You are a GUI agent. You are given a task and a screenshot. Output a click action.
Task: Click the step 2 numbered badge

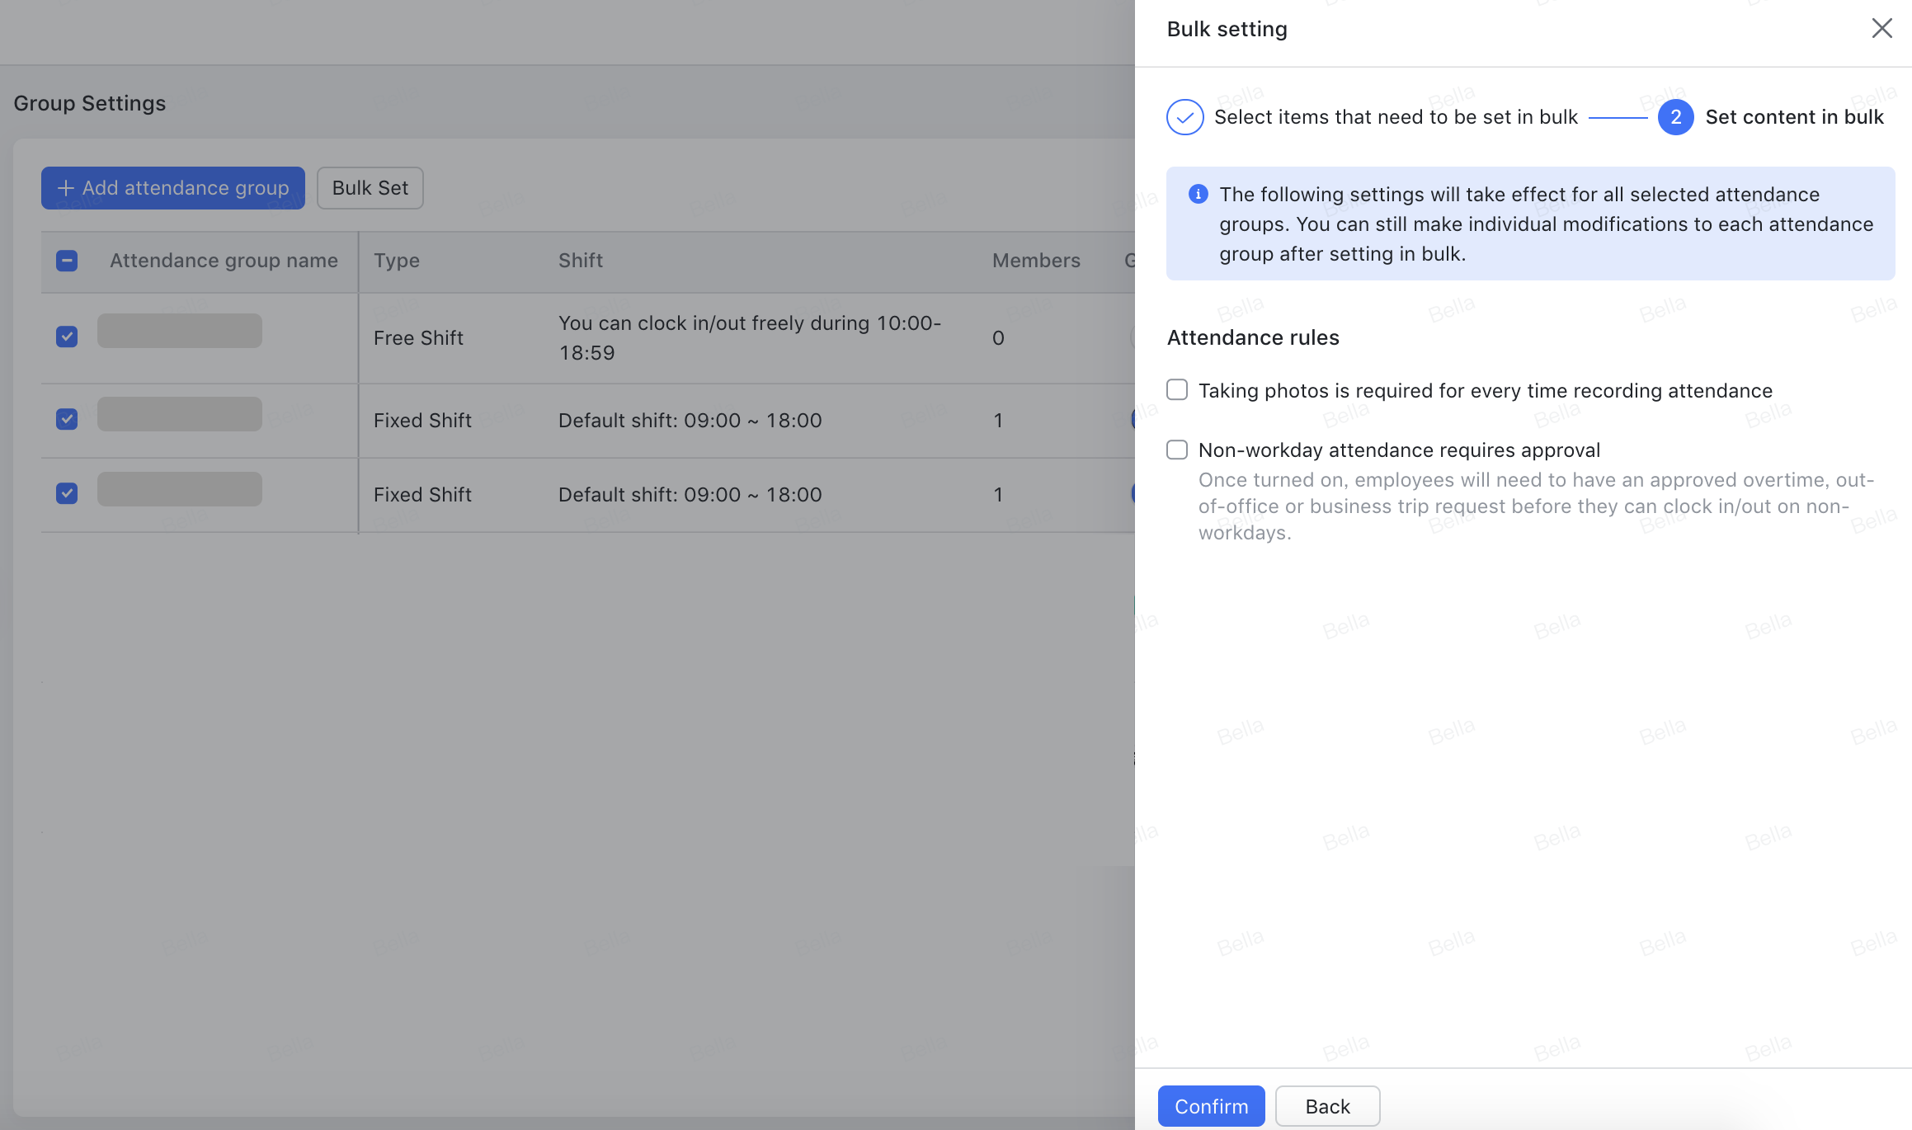[x=1675, y=117]
